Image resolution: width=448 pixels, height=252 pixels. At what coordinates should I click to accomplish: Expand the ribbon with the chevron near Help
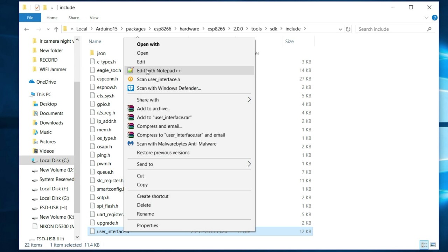426,17
